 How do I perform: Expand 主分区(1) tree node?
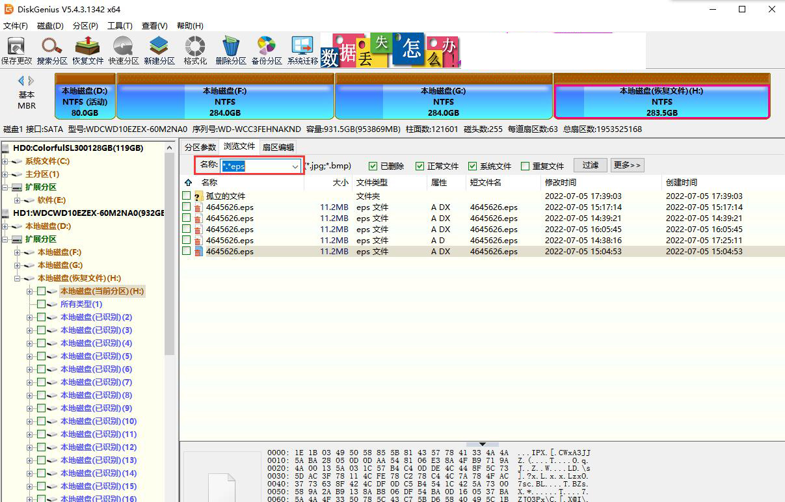pos(5,174)
